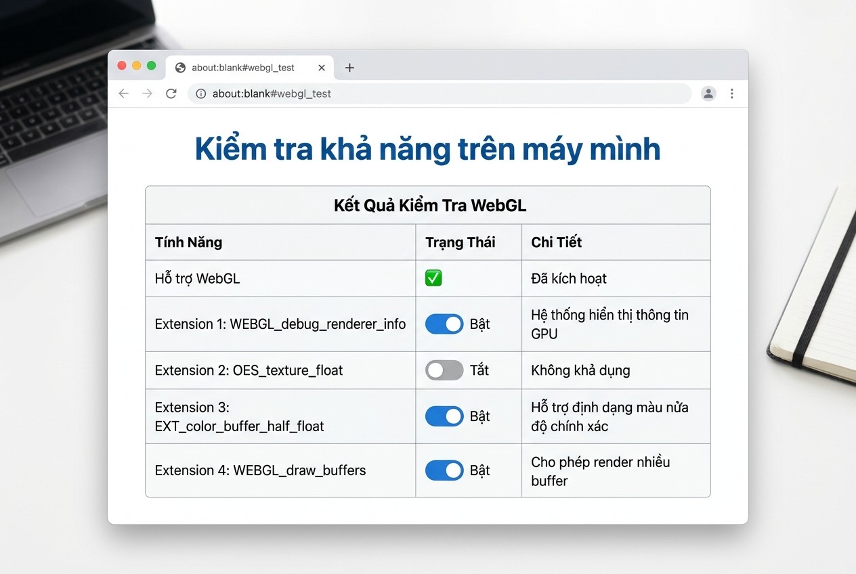
Task: Open a new tab with the plus icon
Action: [x=349, y=68]
